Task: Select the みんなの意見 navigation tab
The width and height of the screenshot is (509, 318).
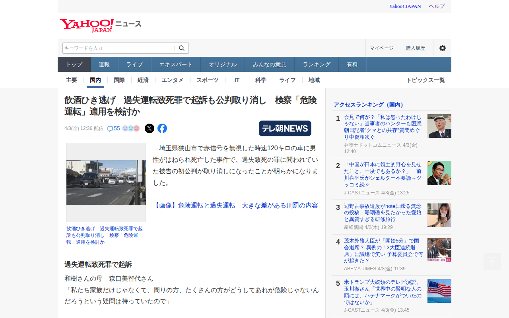Action: 270,64
